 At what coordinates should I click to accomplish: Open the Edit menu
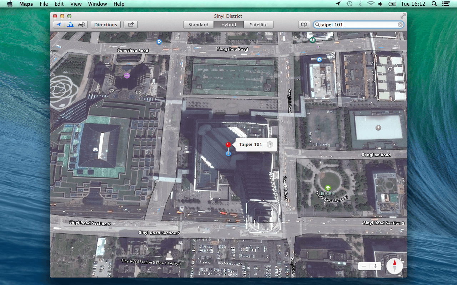pyautogui.click(x=59, y=4)
